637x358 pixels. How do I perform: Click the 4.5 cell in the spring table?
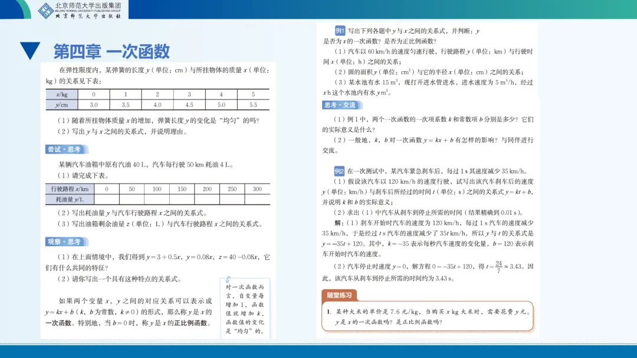tap(189, 105)
